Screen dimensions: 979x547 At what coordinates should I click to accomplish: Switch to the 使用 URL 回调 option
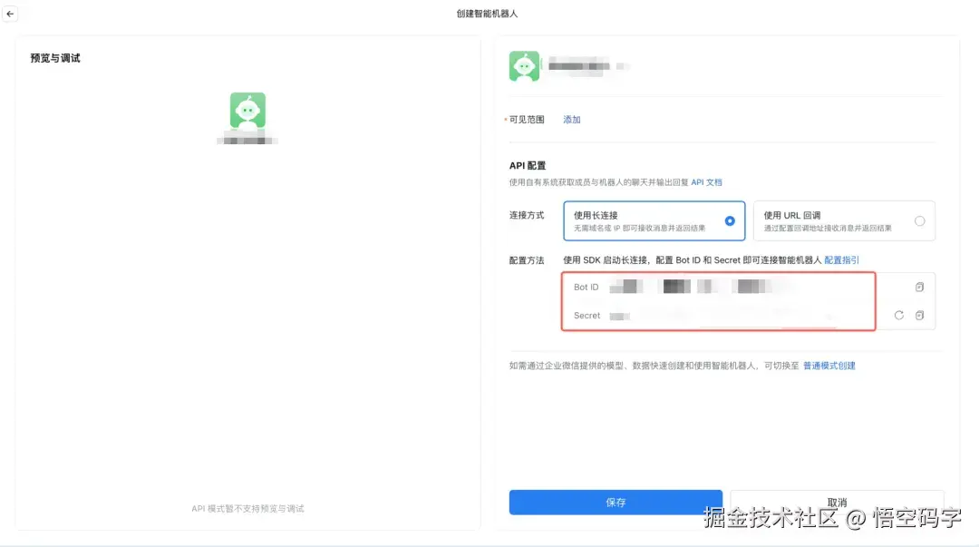[x=920, y=220]
